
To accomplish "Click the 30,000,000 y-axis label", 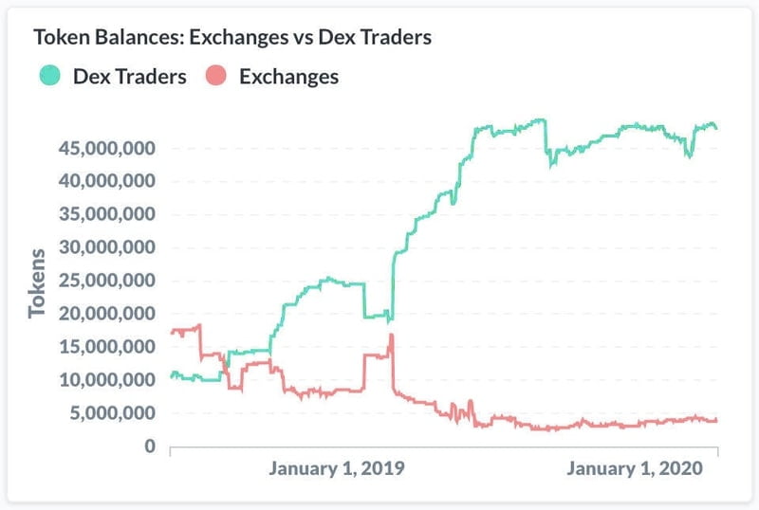I will (107, 247).
